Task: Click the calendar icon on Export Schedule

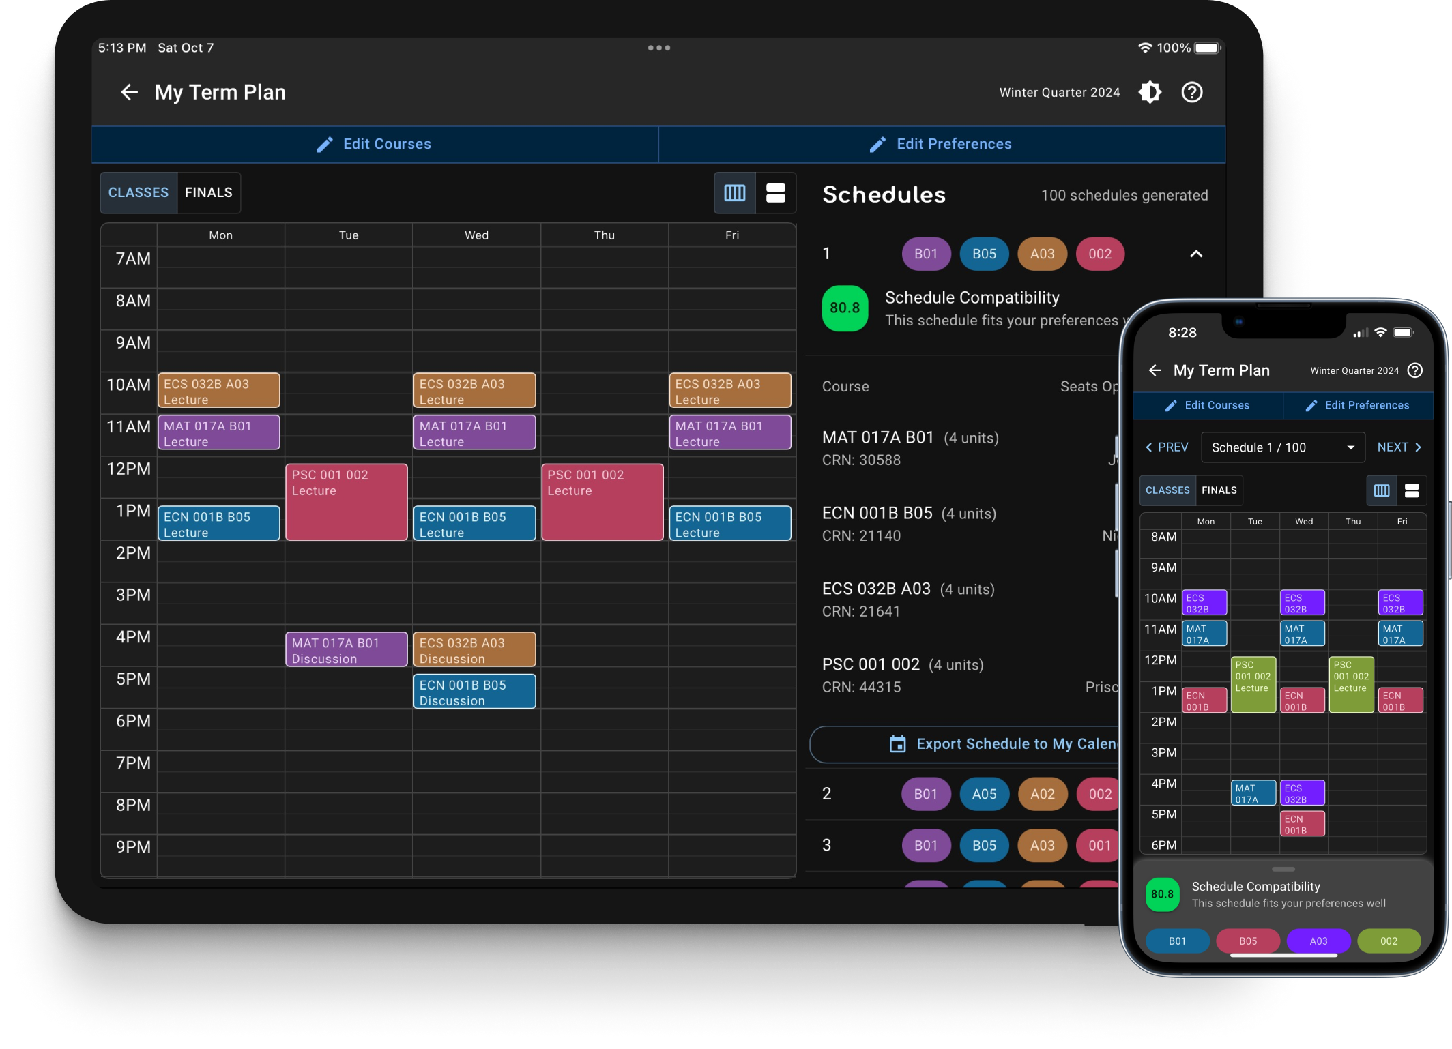Action: tap(899, 743)
